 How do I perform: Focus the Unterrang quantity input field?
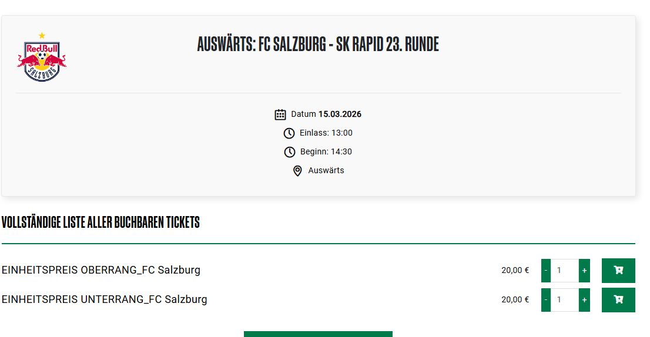pyautogui.click(x=564, y=300)
